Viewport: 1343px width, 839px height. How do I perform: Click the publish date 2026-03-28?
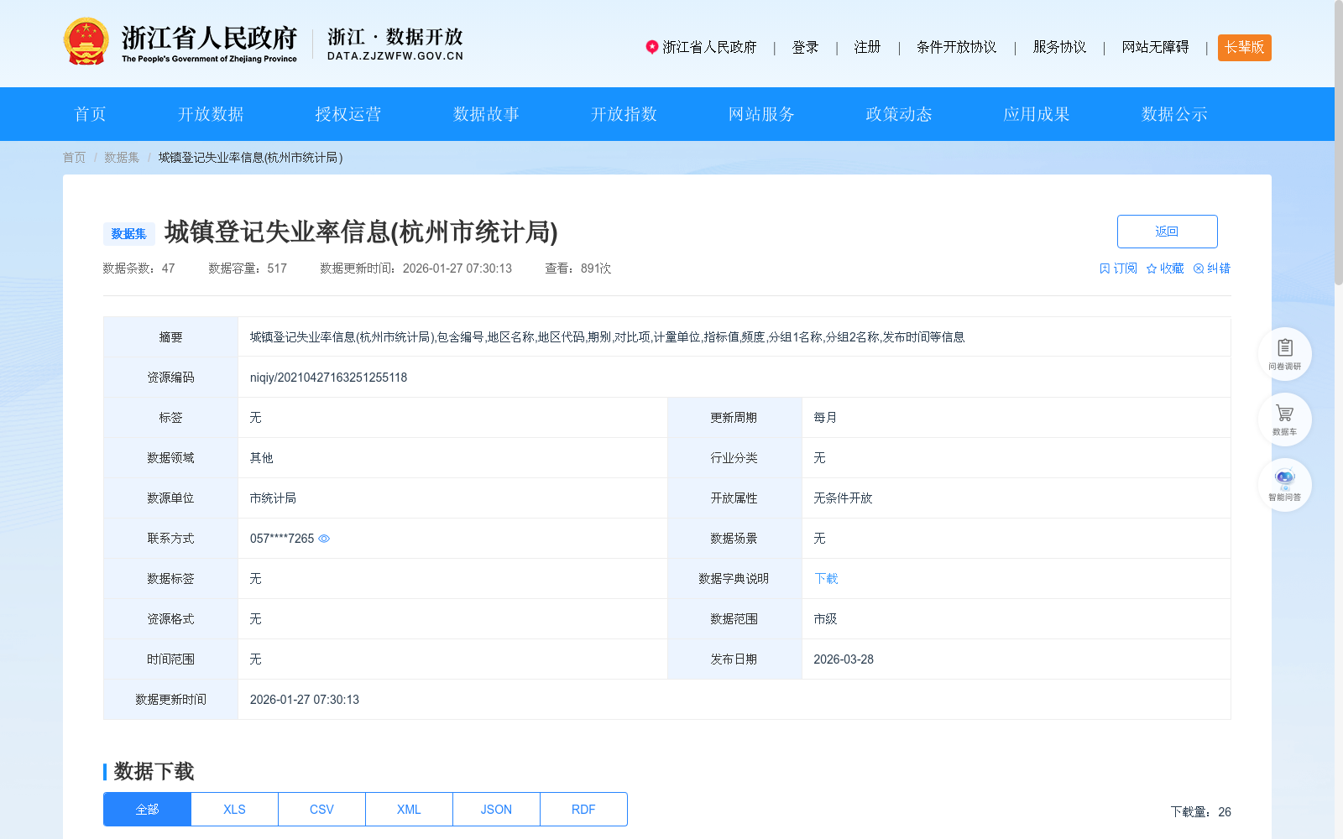[844, 659]
